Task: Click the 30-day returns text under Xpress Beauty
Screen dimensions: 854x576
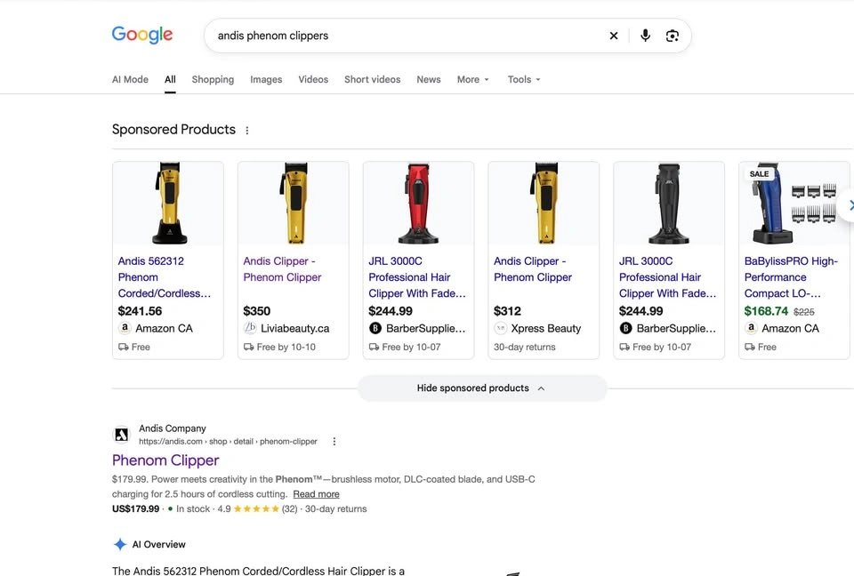Action: click(x=525, y=348)
